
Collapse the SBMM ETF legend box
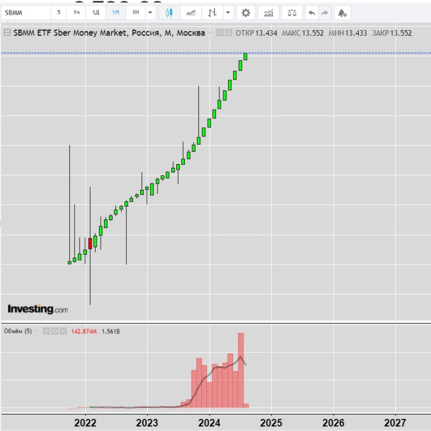click(7, 33)
